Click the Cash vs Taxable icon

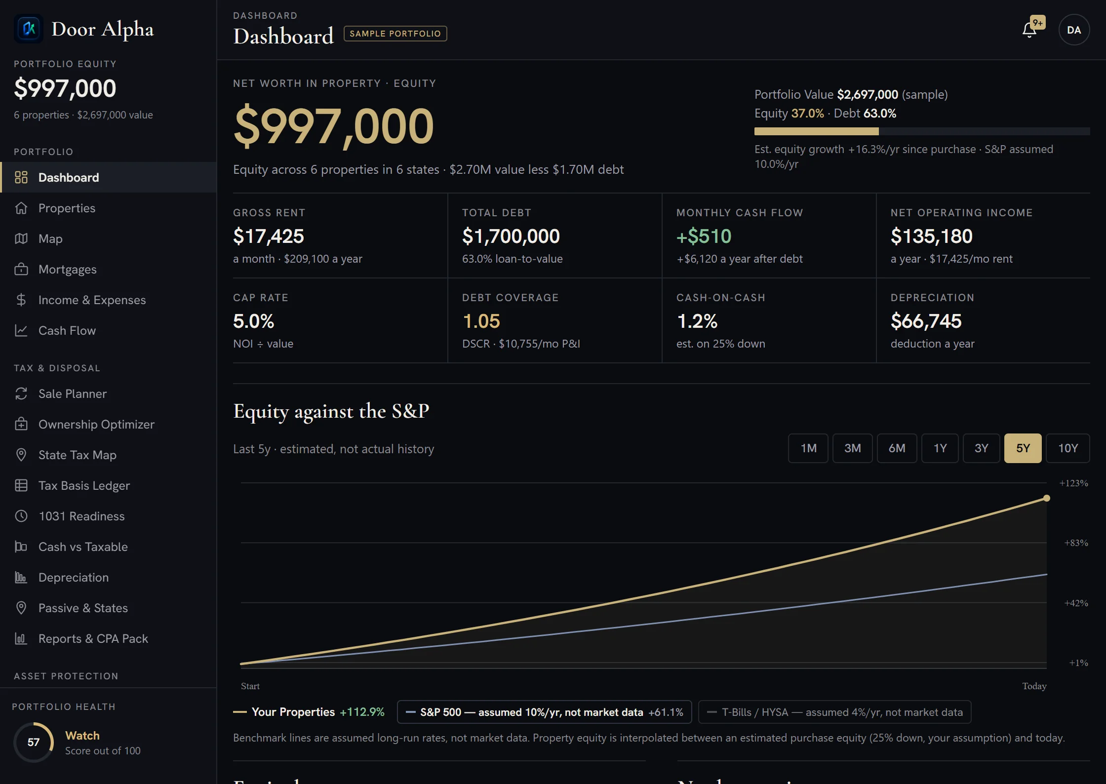[21, 547]
